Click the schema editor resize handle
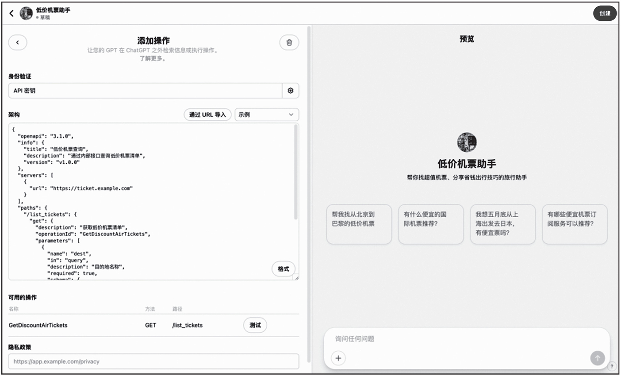 297,278
